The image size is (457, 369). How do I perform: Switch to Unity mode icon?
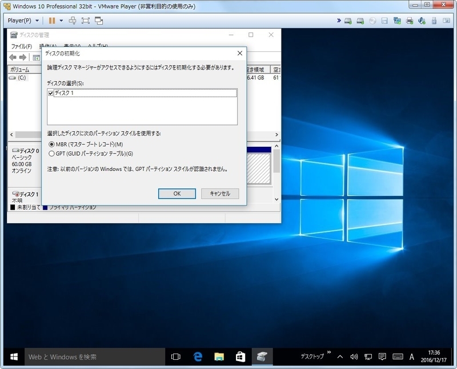click(x=99, y=21)
